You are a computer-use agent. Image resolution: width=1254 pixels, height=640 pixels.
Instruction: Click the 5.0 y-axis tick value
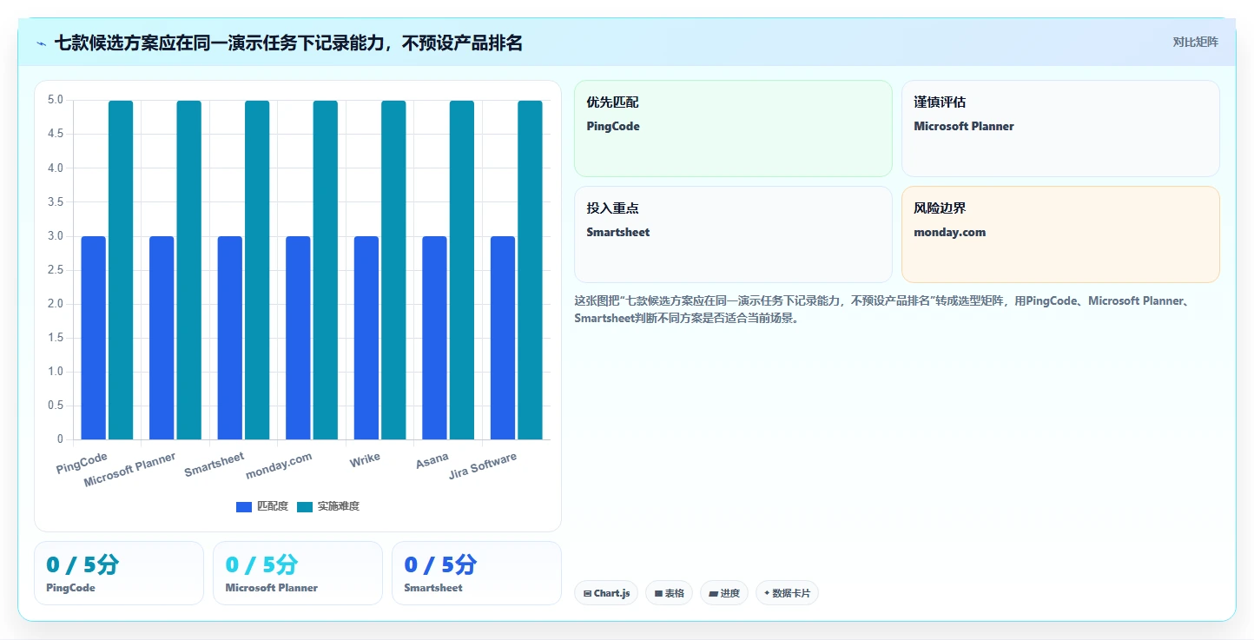pyautogui.click(x=56, y=100)
